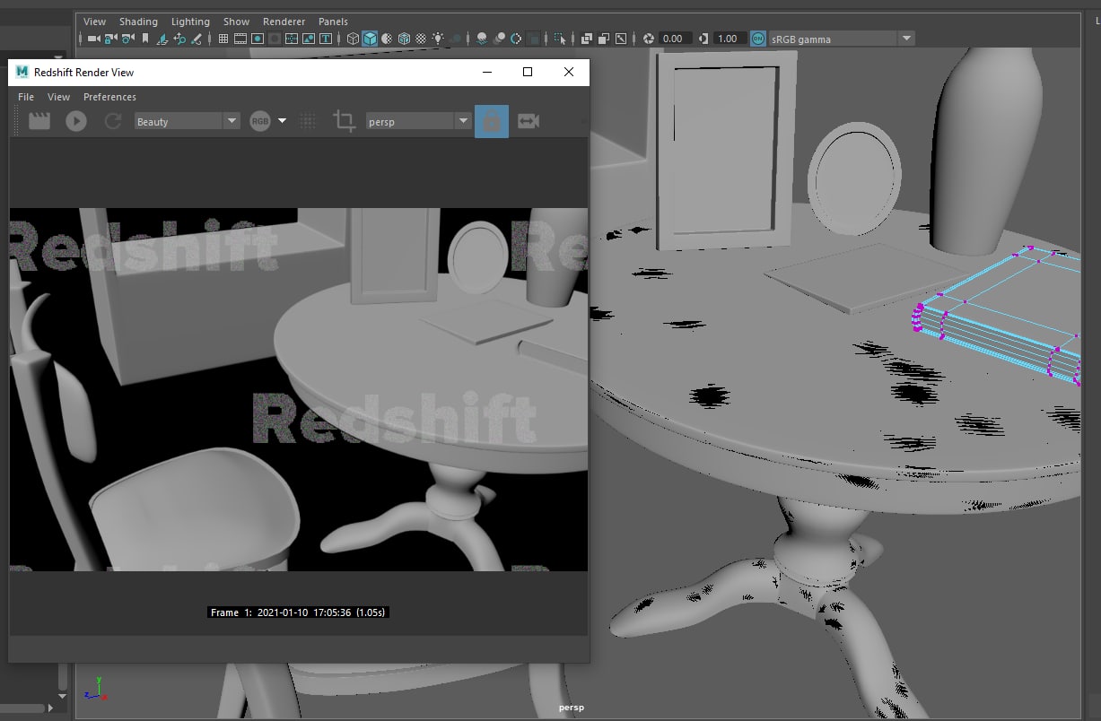Toggle the color management ON button

tap(758, 39)
